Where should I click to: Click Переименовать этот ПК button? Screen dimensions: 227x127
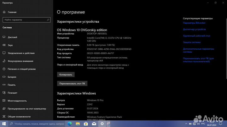[x=72, y=84]
